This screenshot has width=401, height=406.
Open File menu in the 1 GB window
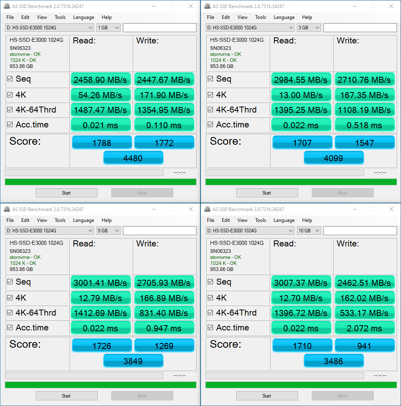[10, 17]
